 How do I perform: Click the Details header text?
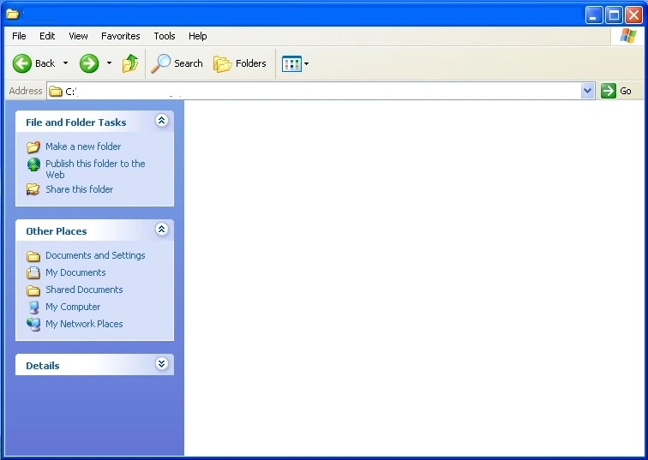click(x=43, y=366)
